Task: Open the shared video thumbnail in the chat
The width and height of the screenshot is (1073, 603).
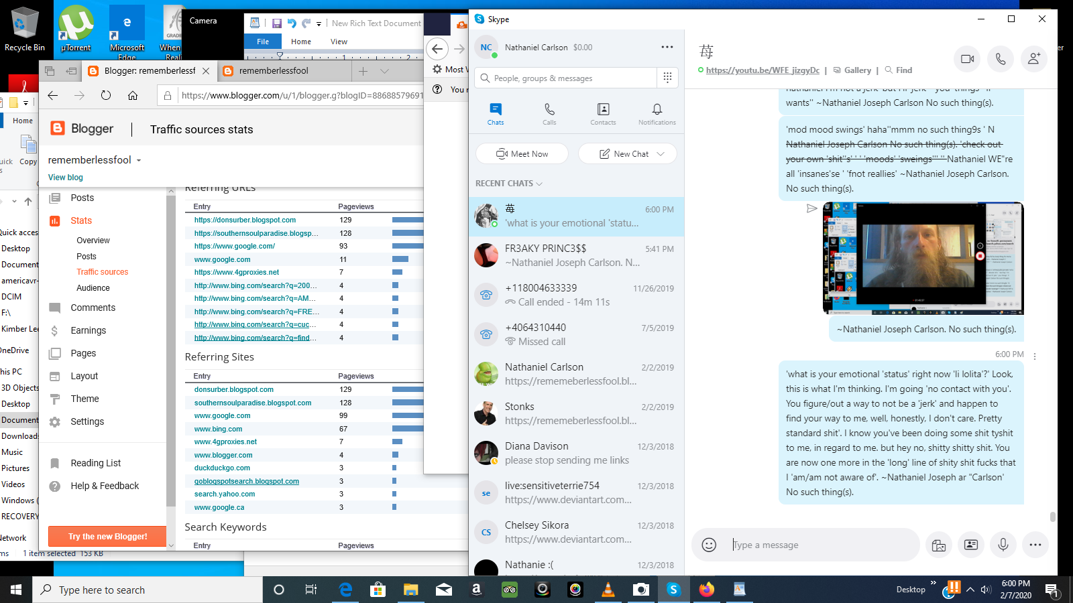Action: [x=923, y=258]
